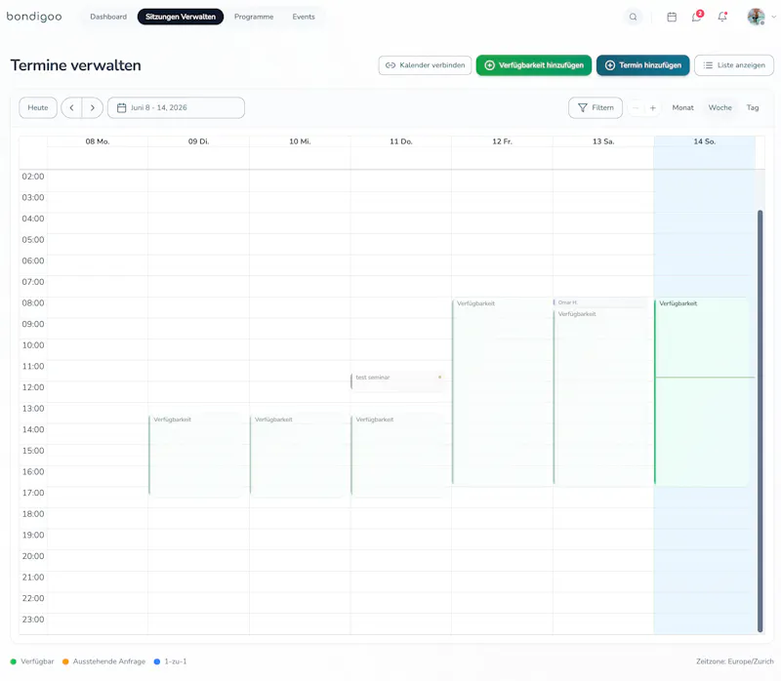The height and width of the screenshot is (681, 781).
Task: Click Liste anzeigen button
Action: point(734,65)
